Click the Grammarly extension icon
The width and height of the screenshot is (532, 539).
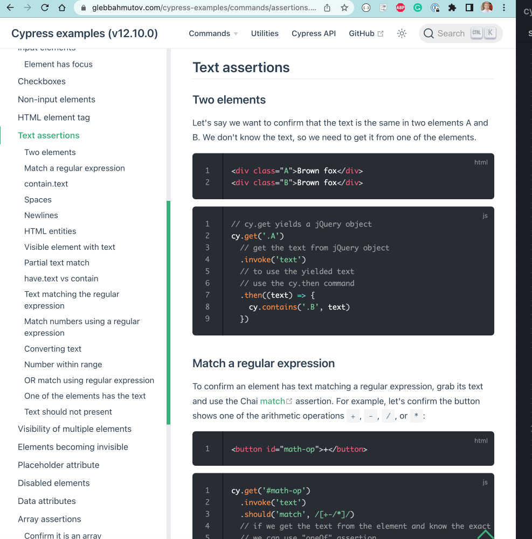[x=418, y=8]
